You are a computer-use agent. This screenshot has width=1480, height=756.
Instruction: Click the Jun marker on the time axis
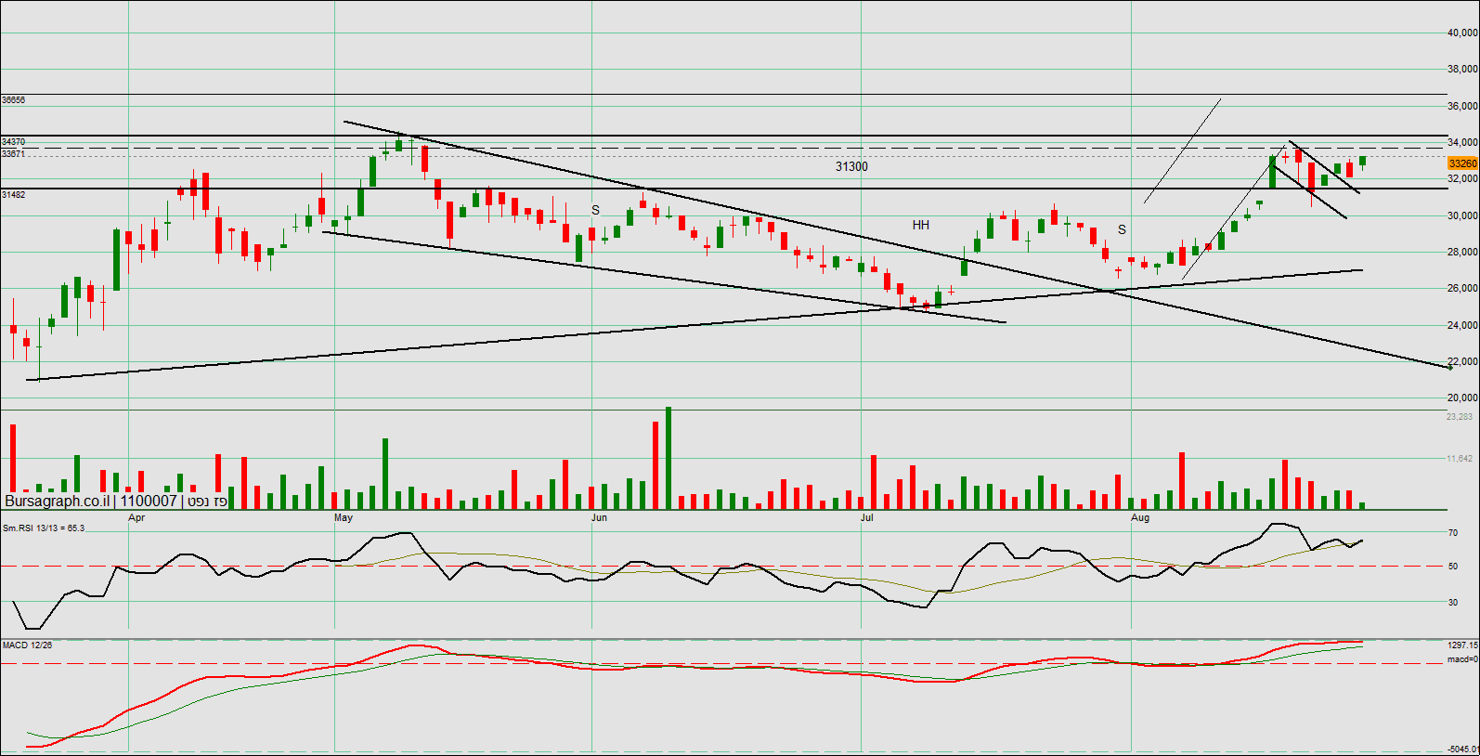pyautogui.click(x=599, y=517)
